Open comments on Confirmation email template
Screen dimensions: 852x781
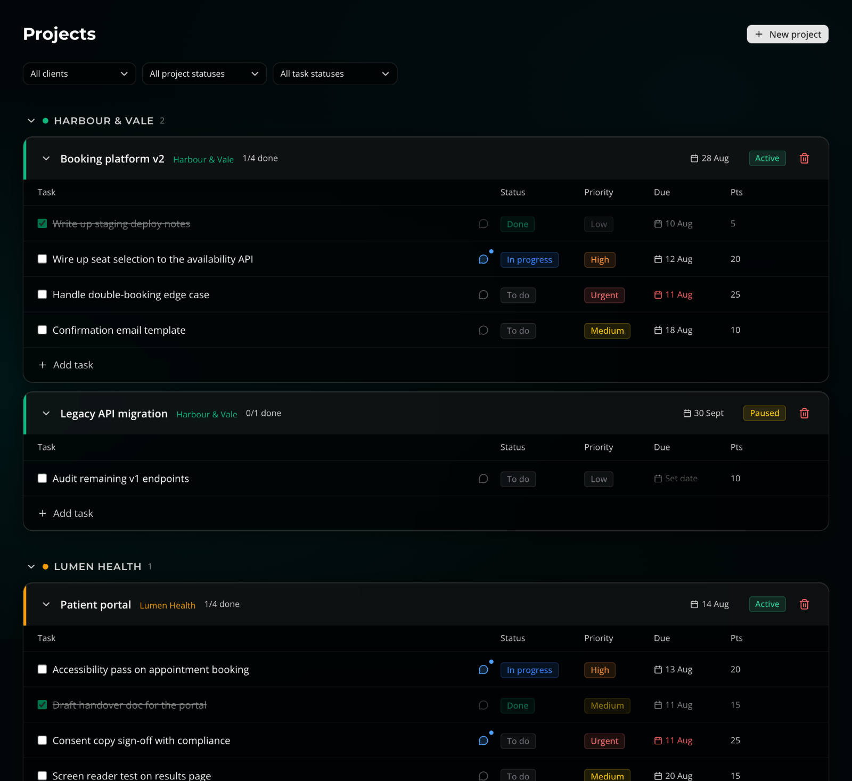pyautogui.click(x=484, y=331)
